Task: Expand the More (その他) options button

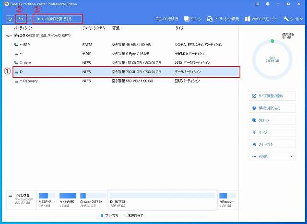Action: point(272,156)
